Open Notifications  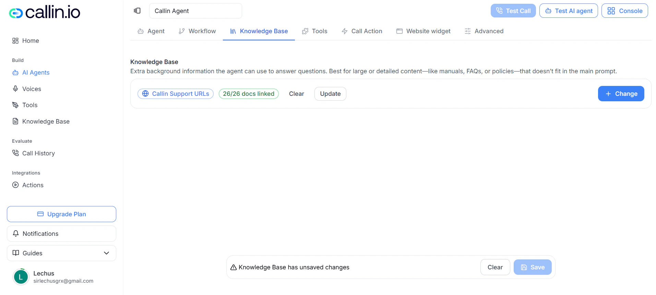click(x=61, y=233)
